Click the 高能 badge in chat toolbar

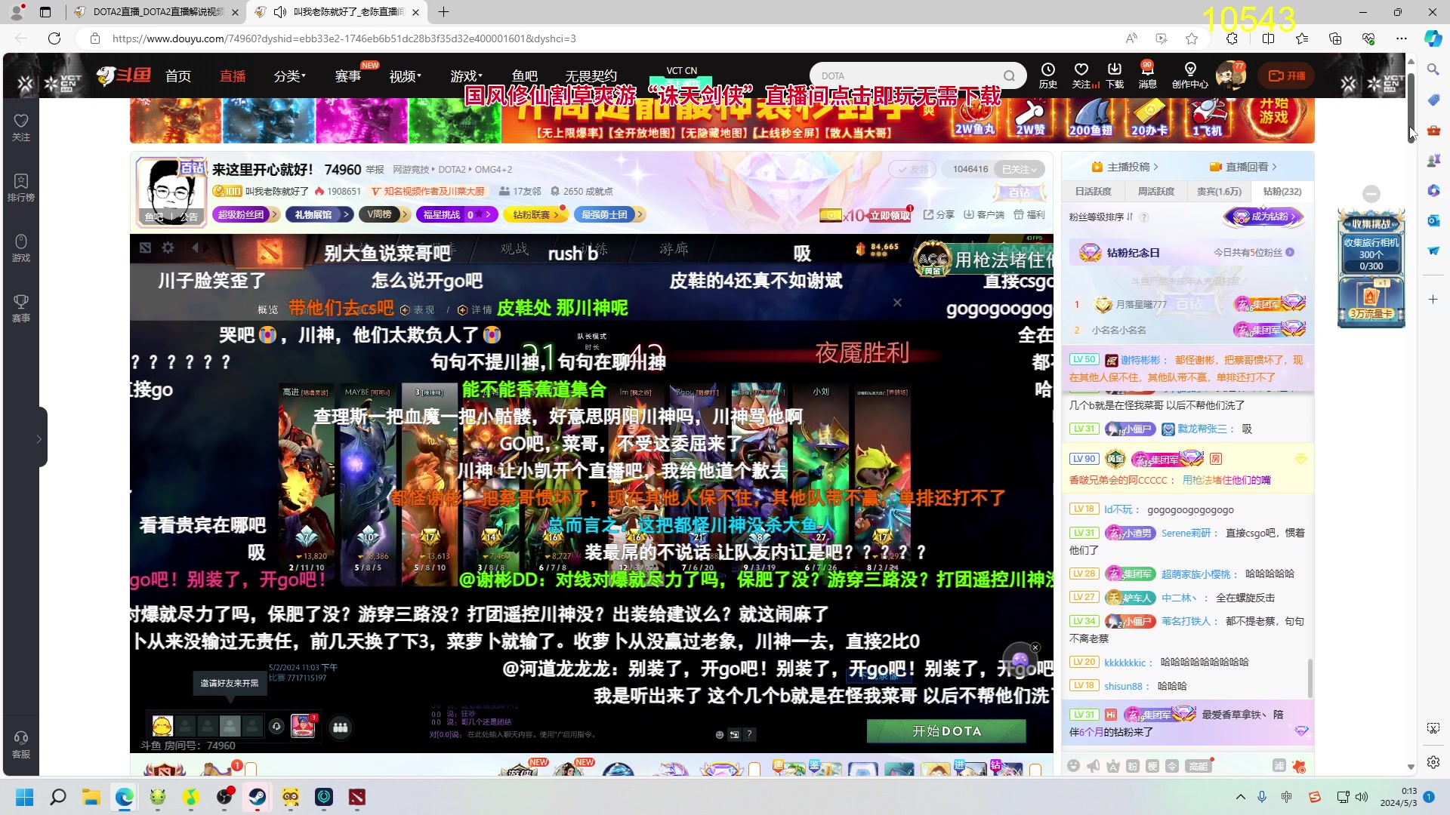click(x=1199, y=766)
